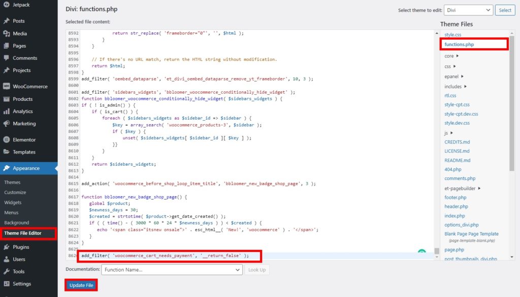The height and width of the screenshot is (297, 520).
Task: Click the Appearance paintbrush icon
Action: click(x=6, y=168)
